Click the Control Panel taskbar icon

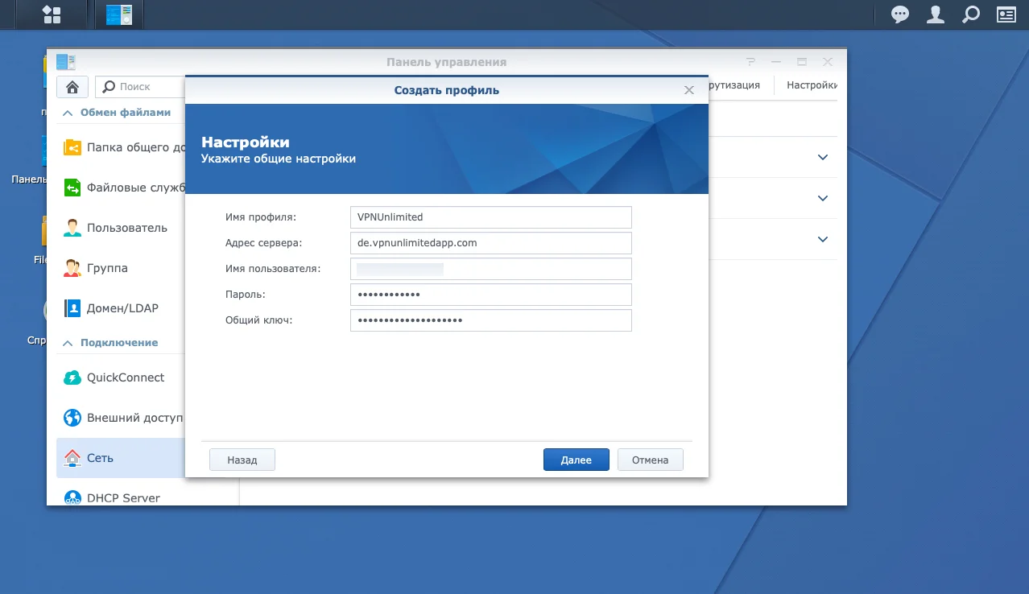tap(119, 14)
